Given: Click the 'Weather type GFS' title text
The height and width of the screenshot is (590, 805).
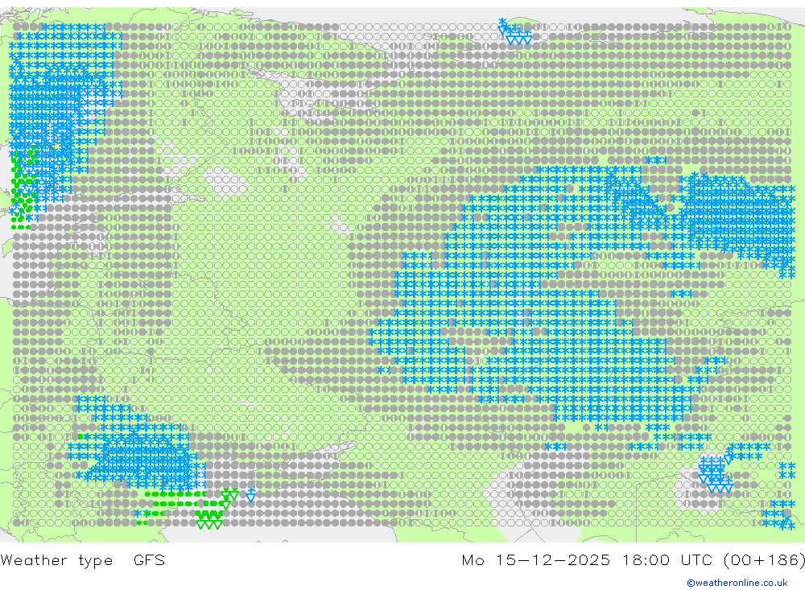Looking at the screenshot, I should 83,559.
